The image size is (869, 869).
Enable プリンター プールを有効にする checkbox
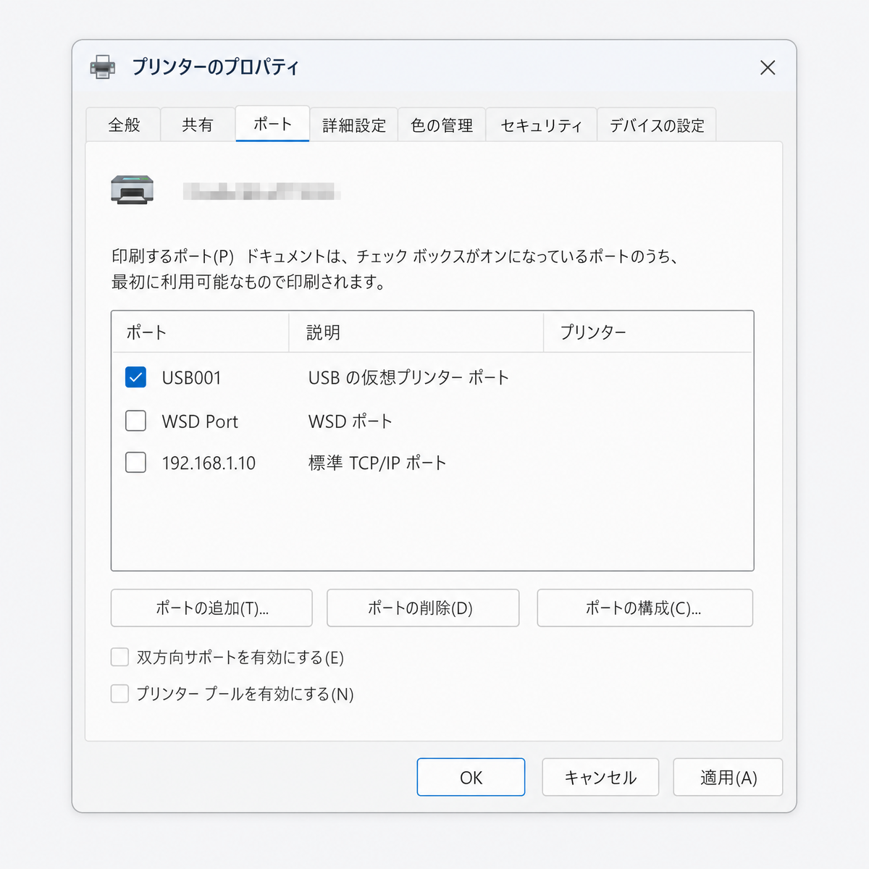[x=119, y=694]
